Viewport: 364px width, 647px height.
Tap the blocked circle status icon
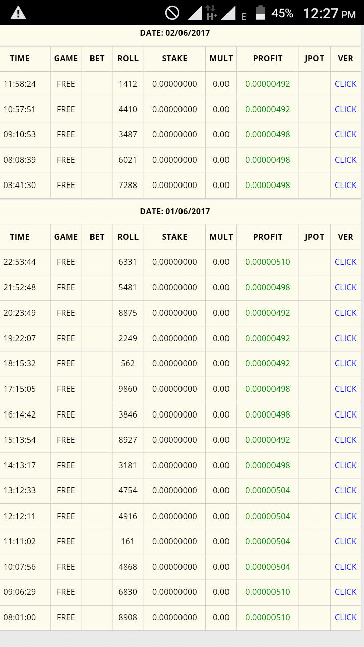pos(172,13)
